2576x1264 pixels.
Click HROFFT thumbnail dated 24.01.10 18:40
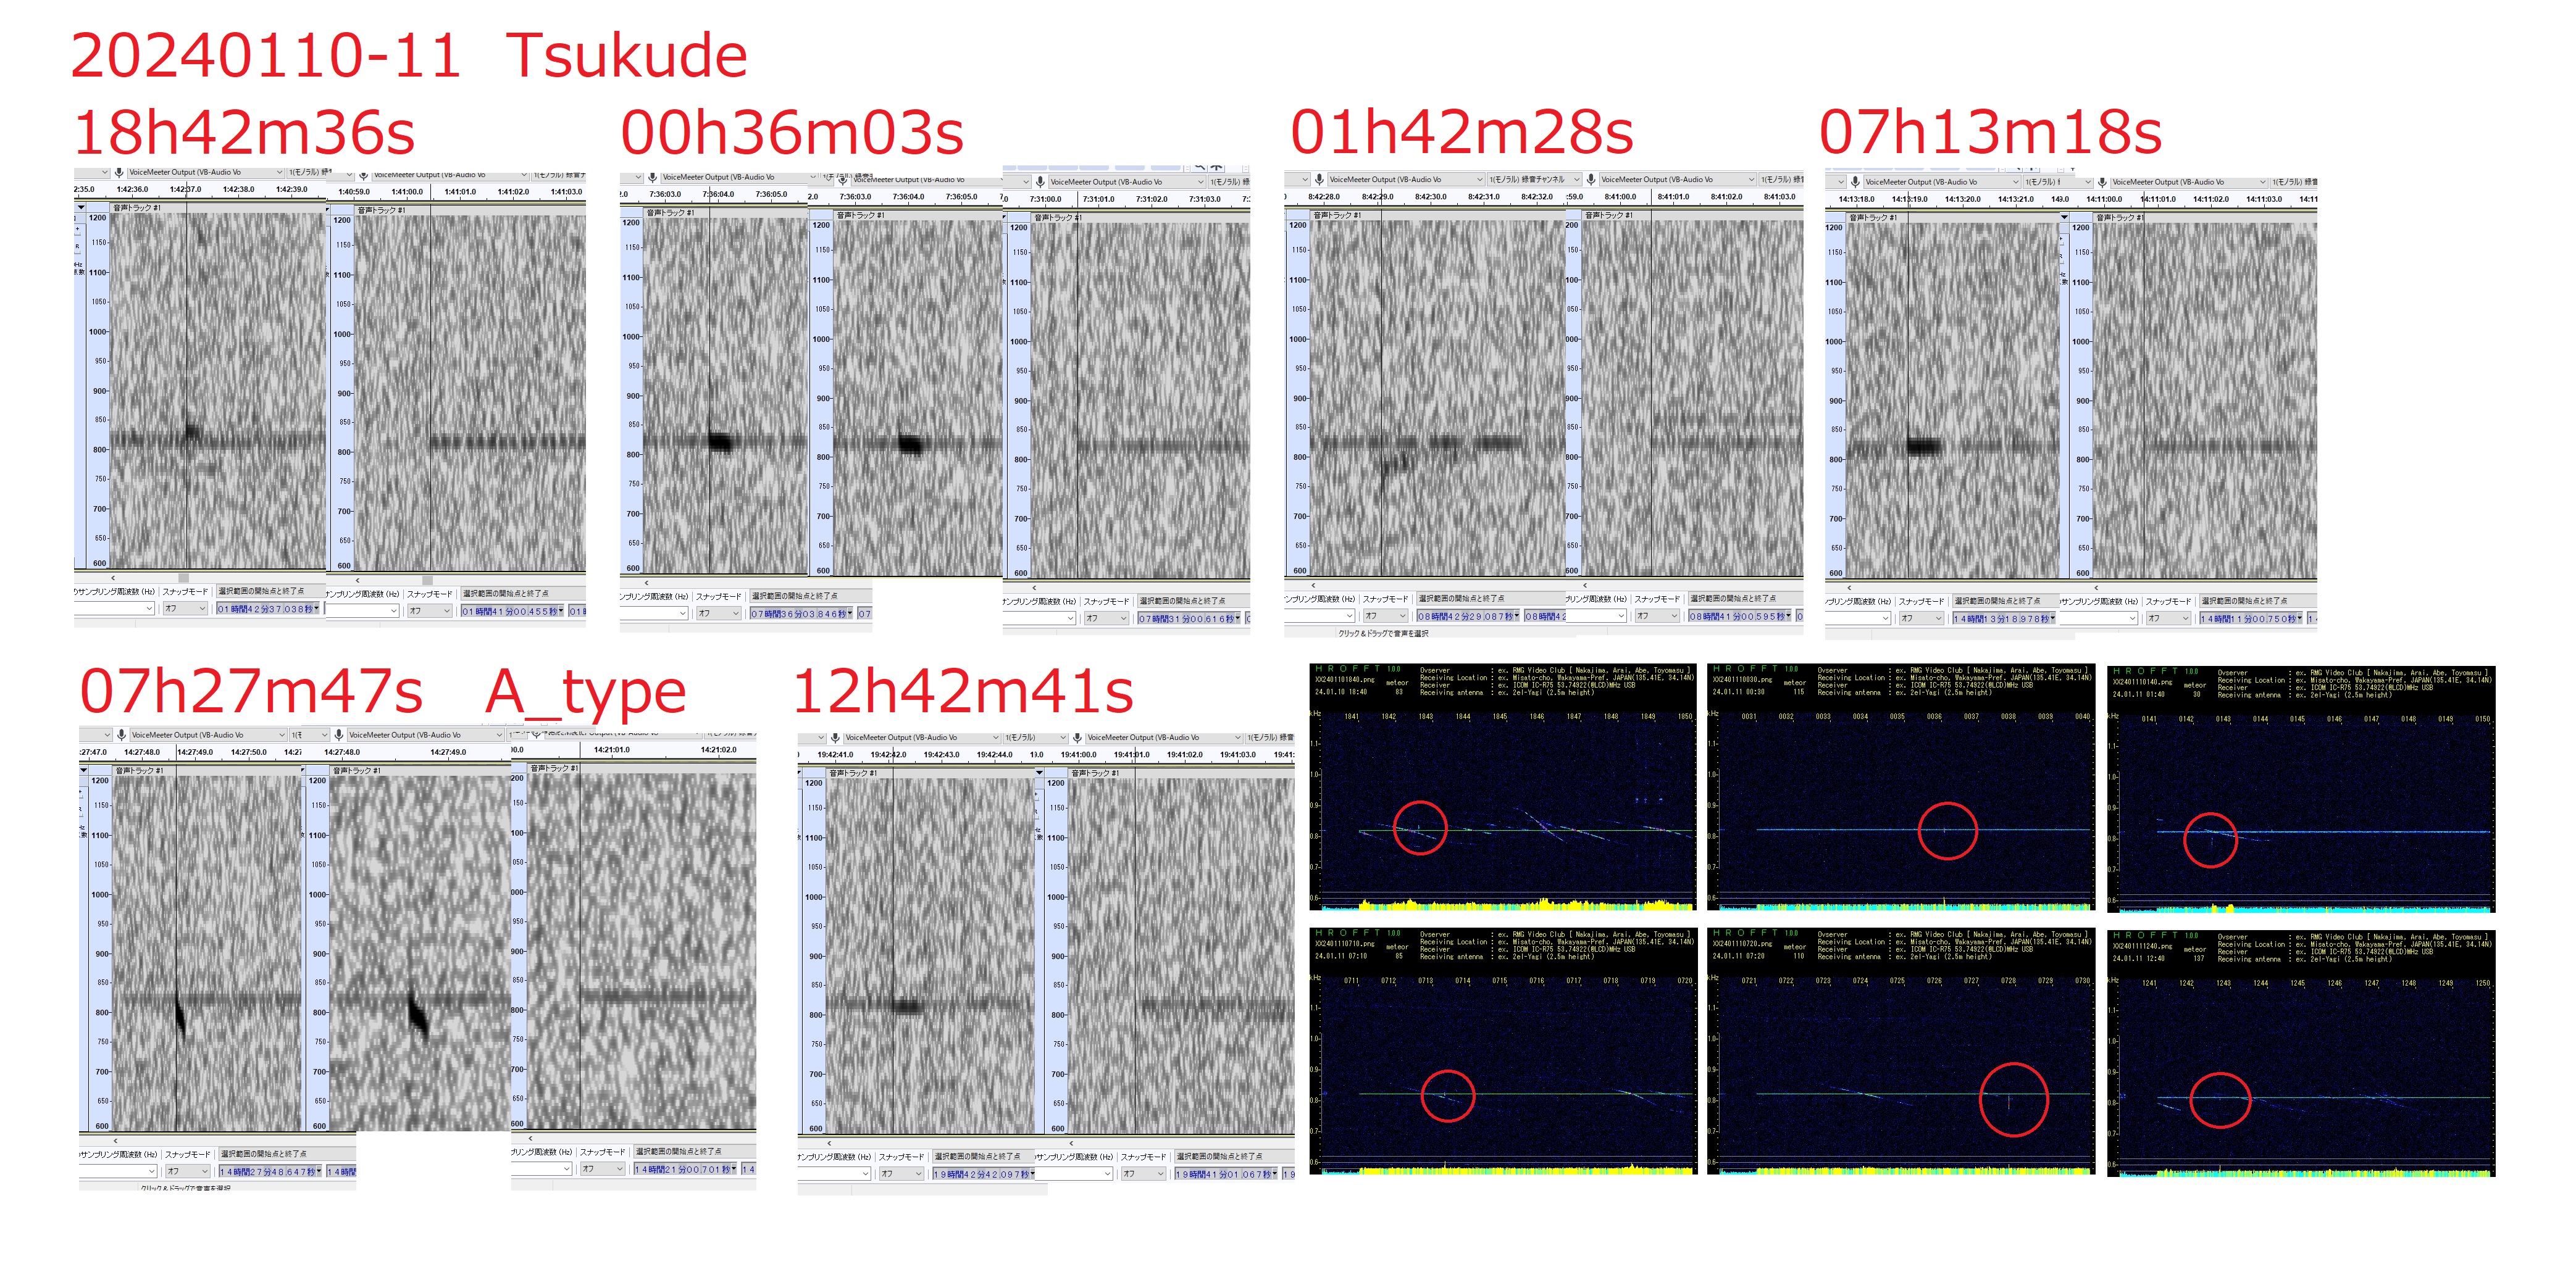coord(1503,788)
